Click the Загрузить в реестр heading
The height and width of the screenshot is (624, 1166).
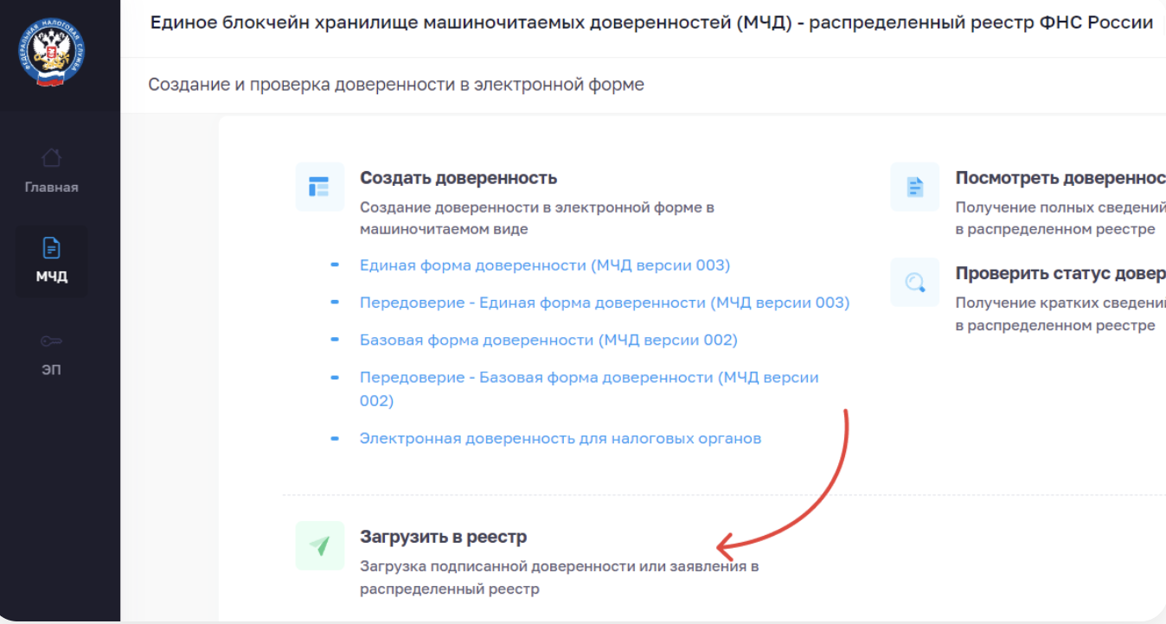[x=443, y=537]
